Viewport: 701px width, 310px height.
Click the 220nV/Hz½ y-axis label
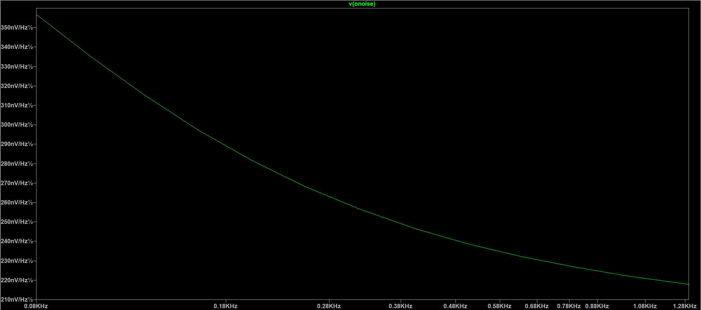coord(17,280)
